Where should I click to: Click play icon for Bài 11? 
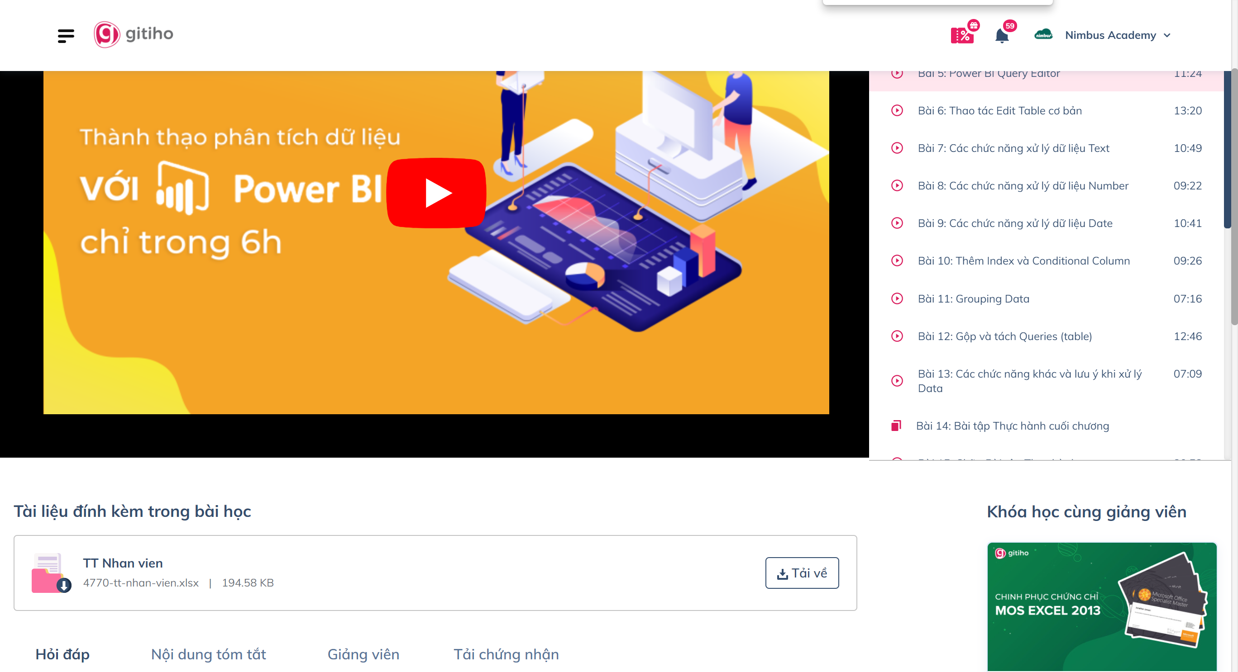(897, 298)
